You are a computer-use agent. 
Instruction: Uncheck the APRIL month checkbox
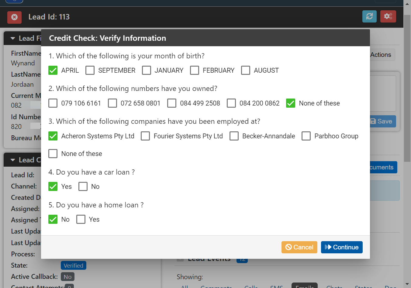point(53,70)
